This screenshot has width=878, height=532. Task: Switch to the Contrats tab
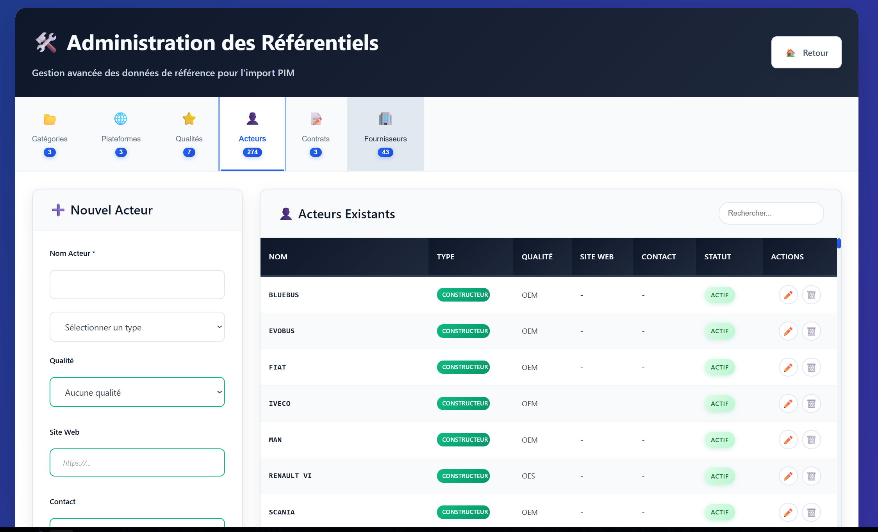(316, 134)
